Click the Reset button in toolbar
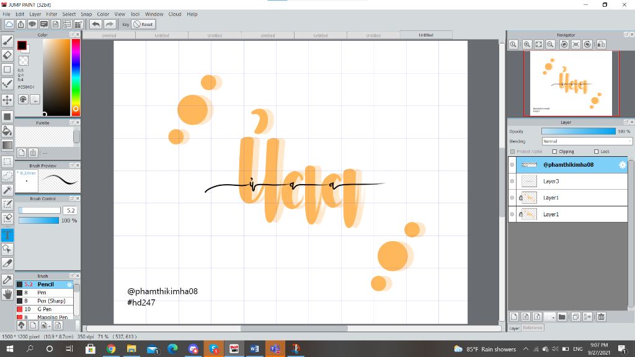Viewport: 635px width, 357px height. (143, 24)
